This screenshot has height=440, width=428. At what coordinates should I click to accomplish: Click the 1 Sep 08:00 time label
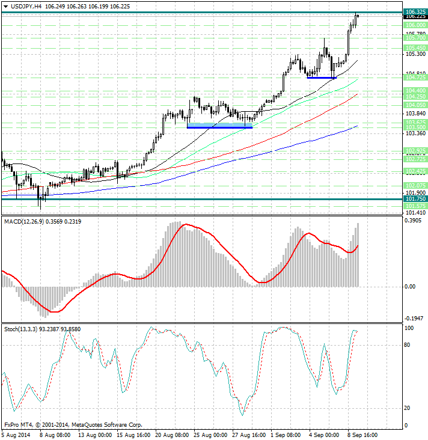coord(286,435)
